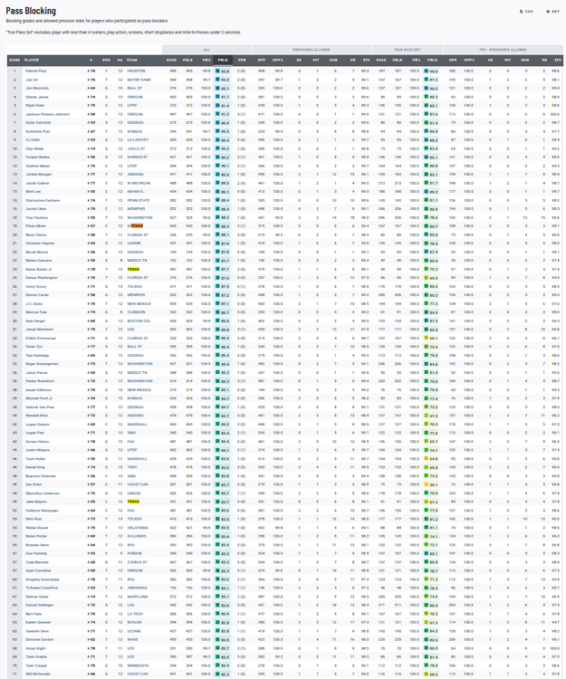Click Patrick Paul's True Pass Set grade badge
This screenshot has width=566, height=679.
(433, 70)
